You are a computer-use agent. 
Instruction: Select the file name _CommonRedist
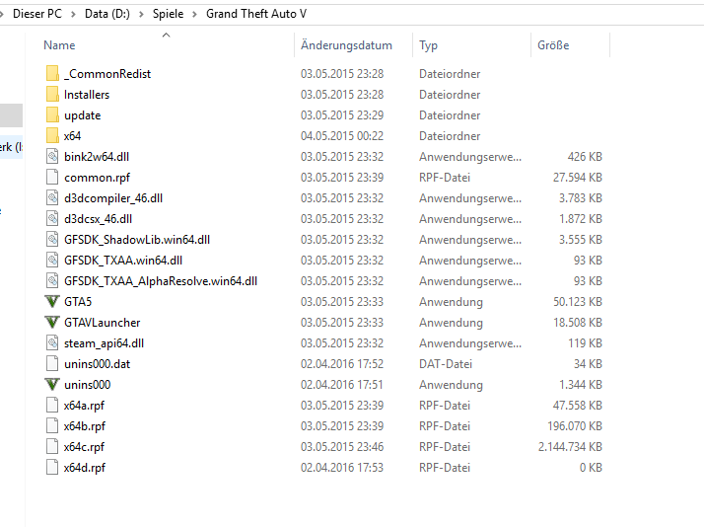point(107,74)
